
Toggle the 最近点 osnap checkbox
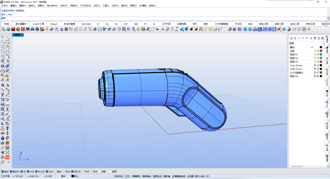tap(11, 172)
